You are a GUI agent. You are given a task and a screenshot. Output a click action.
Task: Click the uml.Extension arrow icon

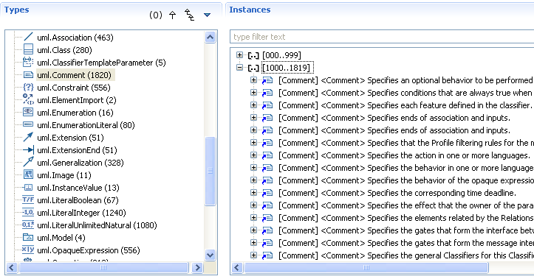28,138
